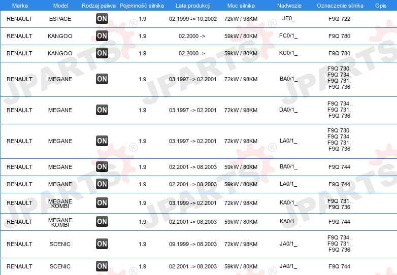
Task: Click the Rodzaj paliwa column header
Action: (x=98, y=6)
